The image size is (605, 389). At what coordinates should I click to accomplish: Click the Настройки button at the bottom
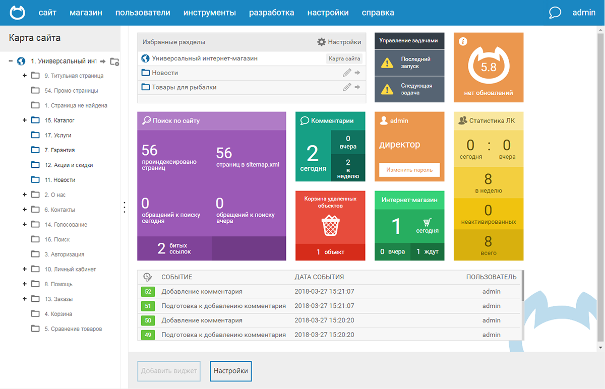[x=231, y=371]
